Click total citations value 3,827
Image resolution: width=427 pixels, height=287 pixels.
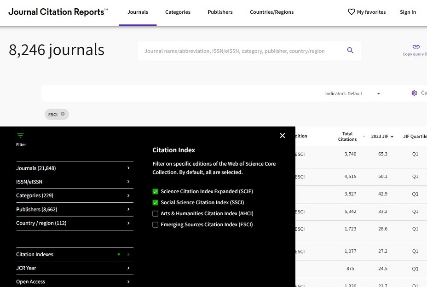pyautogui.click(x=350, y=194)
